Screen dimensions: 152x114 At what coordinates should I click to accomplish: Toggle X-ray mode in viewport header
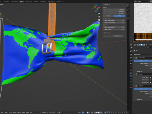click(x=92, y=112)
